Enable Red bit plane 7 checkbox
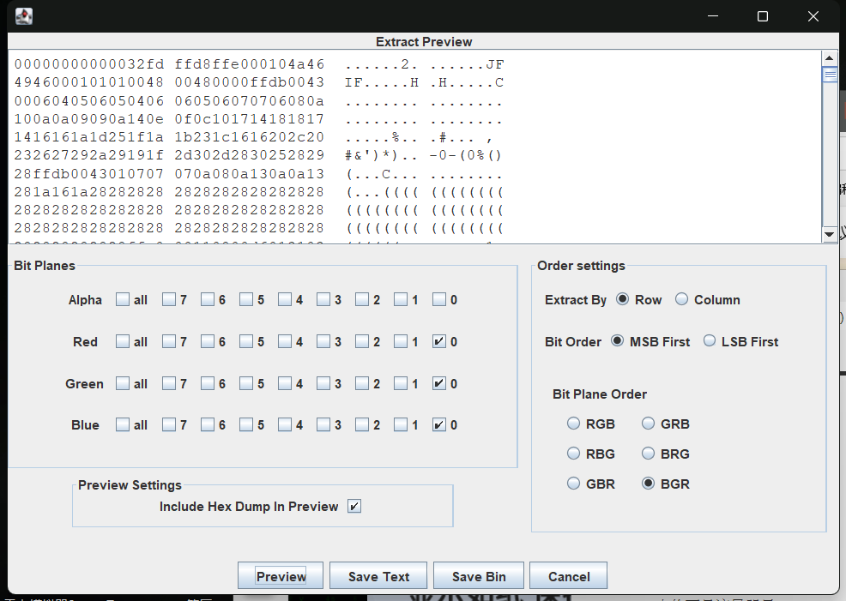Screen dimensions: 846x601 [x=169, y=342]
